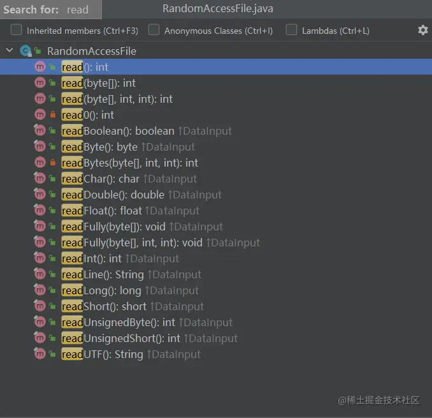432x418 pixels.
Task: Select readChar(): char method
Action: coord(129,179)
